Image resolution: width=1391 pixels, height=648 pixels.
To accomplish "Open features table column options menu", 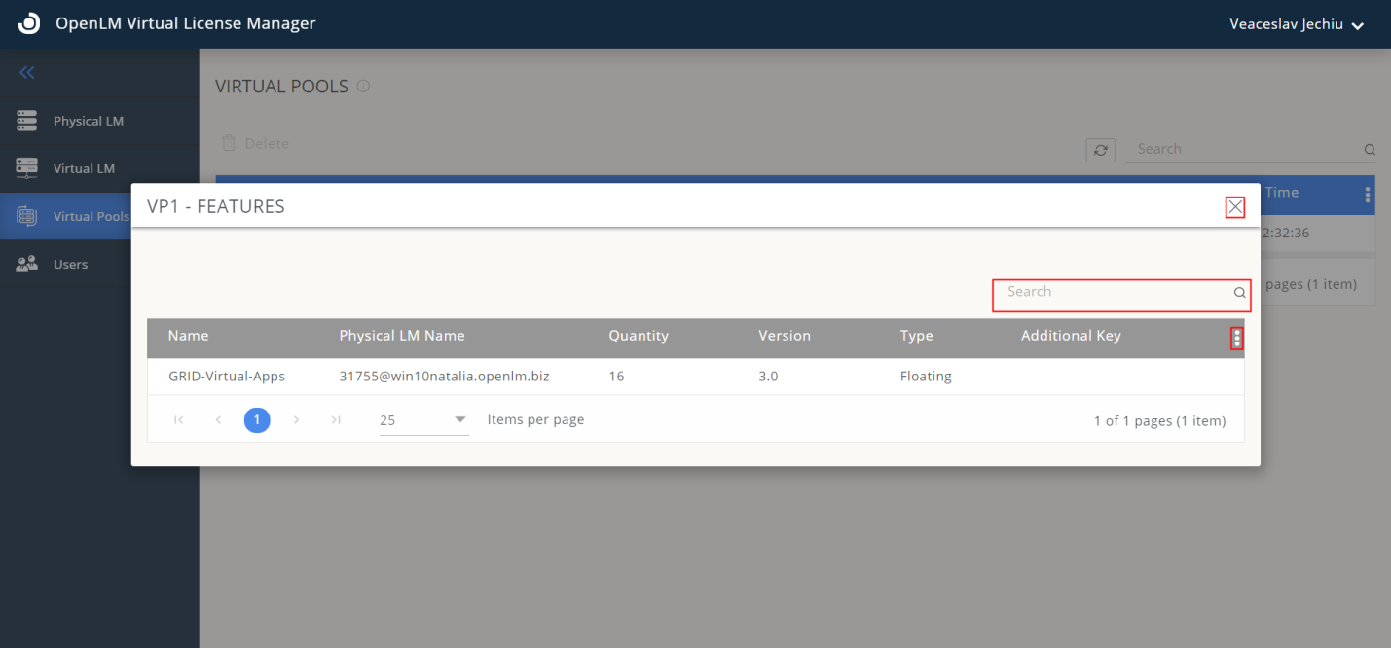I will click(x=1236, y=338).
